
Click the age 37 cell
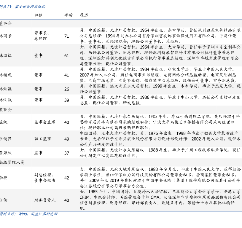pos(66,153)
